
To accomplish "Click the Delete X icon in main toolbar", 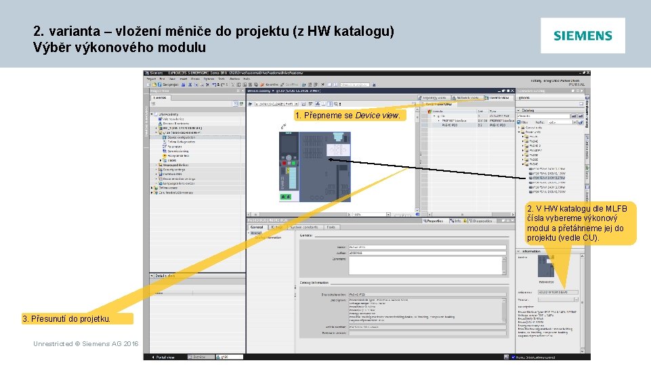I will click(x=207, y=84).
